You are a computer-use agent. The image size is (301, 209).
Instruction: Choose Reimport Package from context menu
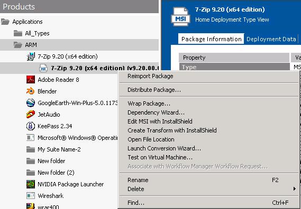[x=150, y=76]
